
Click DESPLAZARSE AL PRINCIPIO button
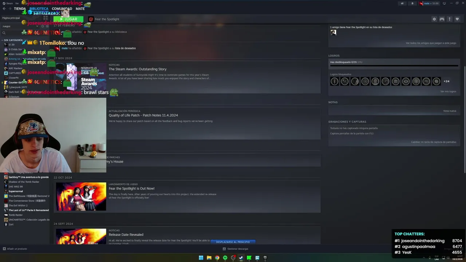(x=233, y=242)
